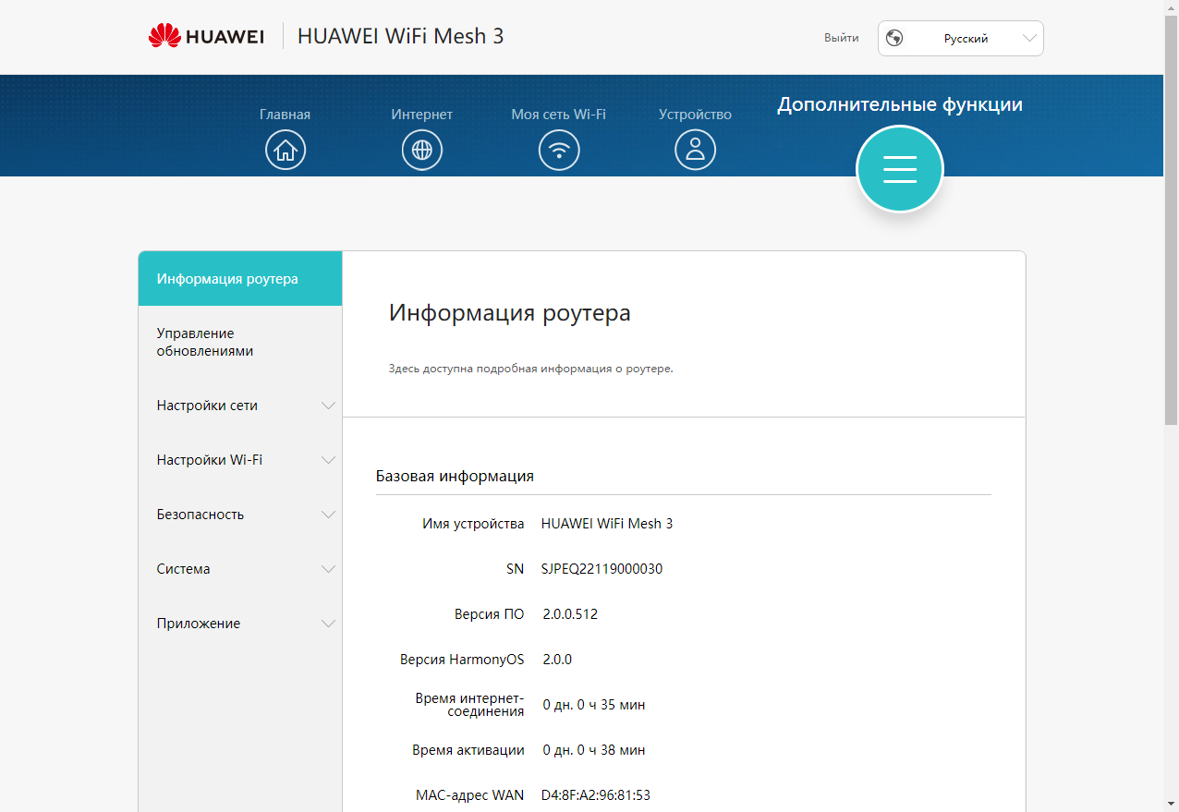The image size is (1179, 812).
Task: Click activation time 0 дн. 0 ч 38 мин
Action: [593, 750]
